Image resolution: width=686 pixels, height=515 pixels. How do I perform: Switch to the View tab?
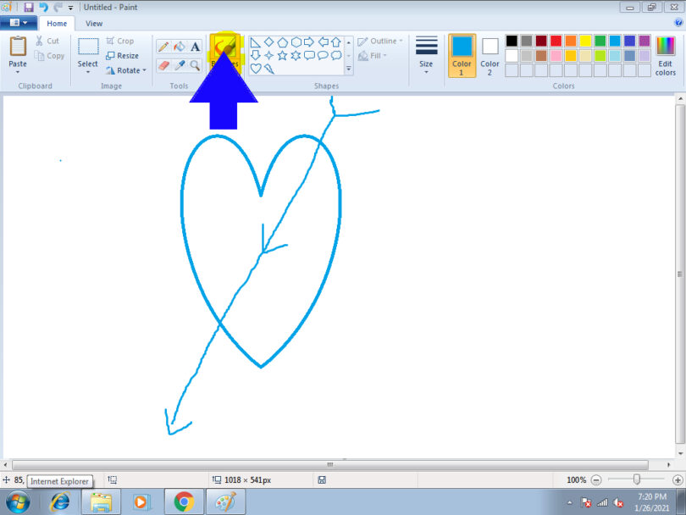pyautogui.click(x=93, y=23)
